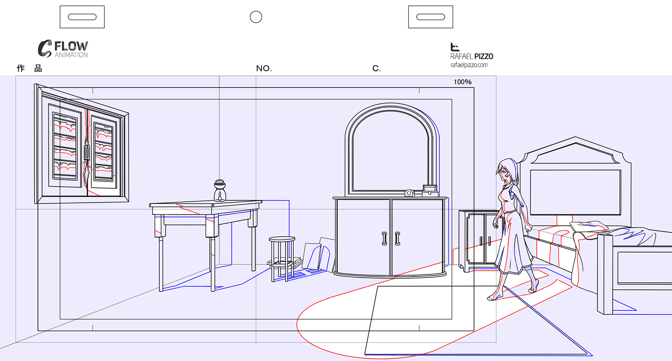672x361 pixels.
Task: Click the cabinet's left door handle
Action: [x=384, y=238]
